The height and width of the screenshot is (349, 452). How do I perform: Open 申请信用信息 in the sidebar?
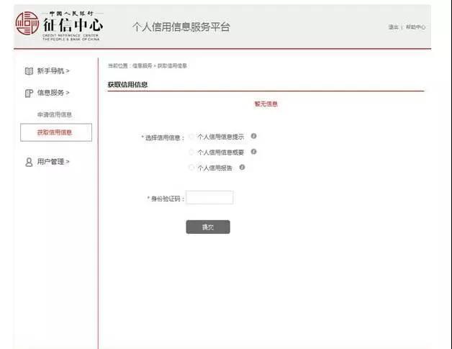pyautogui.click(x=55, y=114)
